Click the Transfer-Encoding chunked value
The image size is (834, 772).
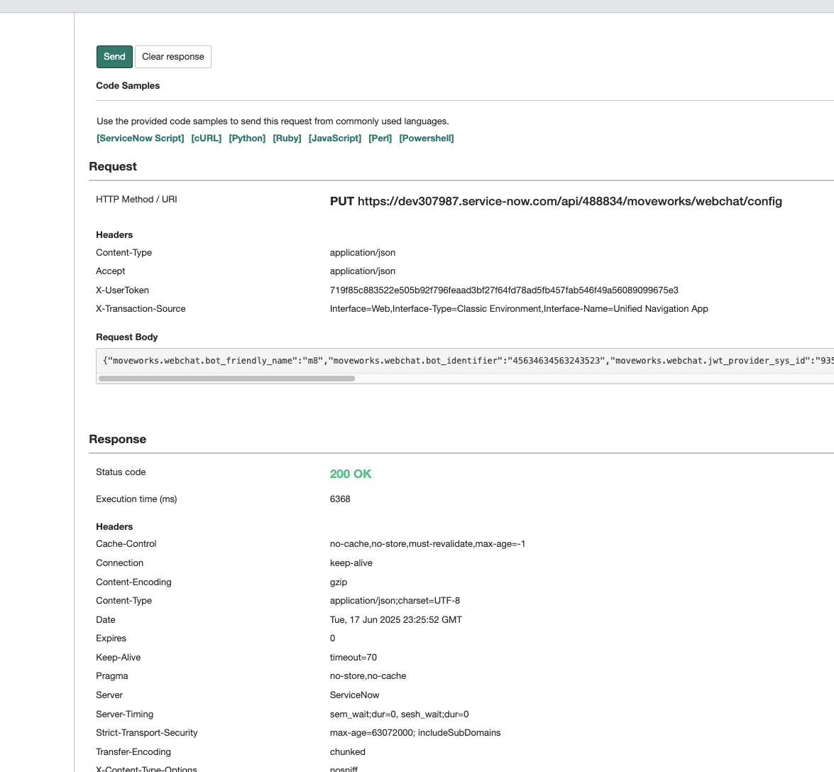click(347, 752)
